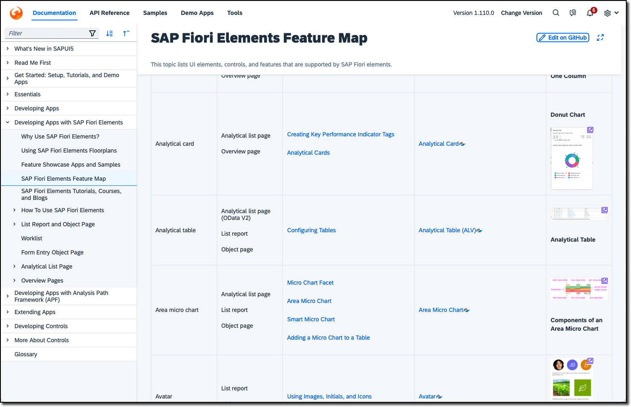Click the Change Version button
Screen dimensions: 631x407
pyautogui.click(x=522, y=13)
